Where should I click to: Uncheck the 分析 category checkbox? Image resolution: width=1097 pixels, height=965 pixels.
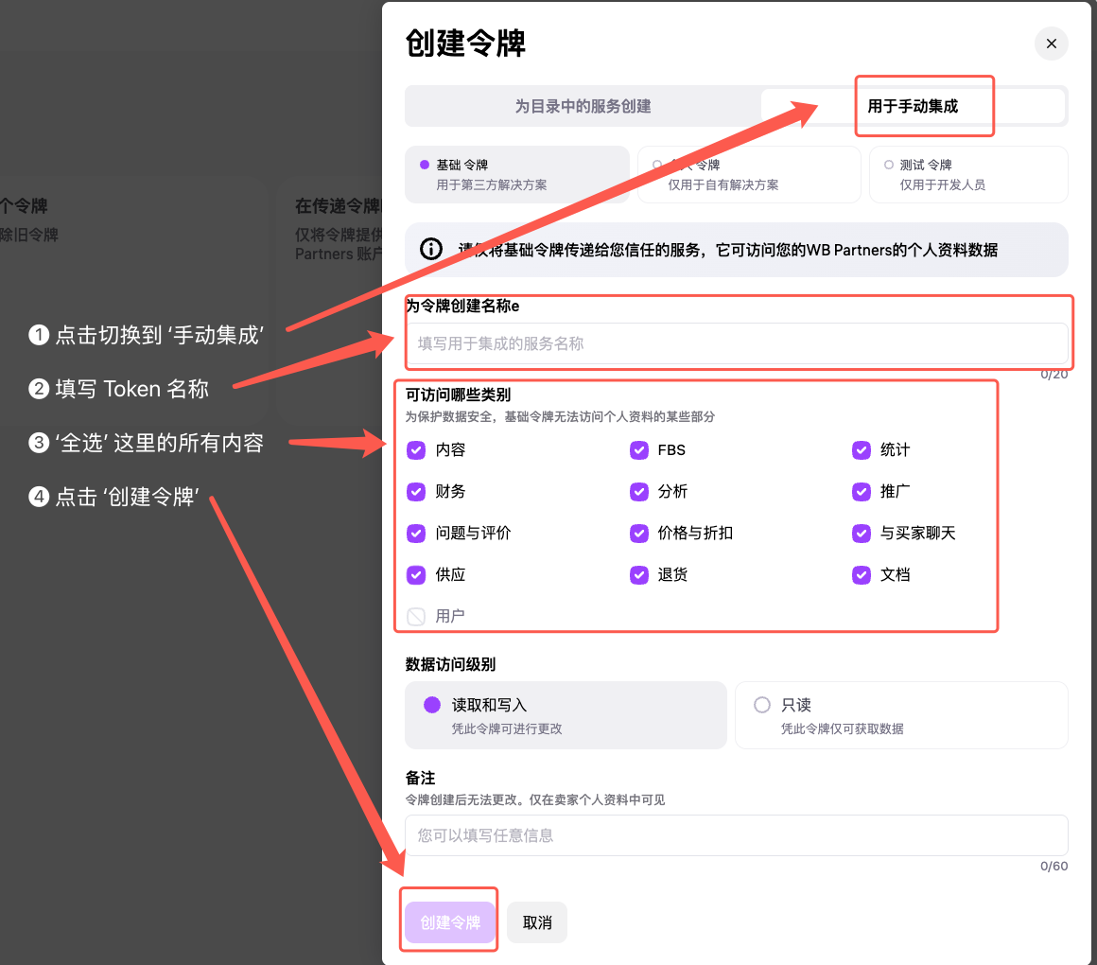(638, 491)
